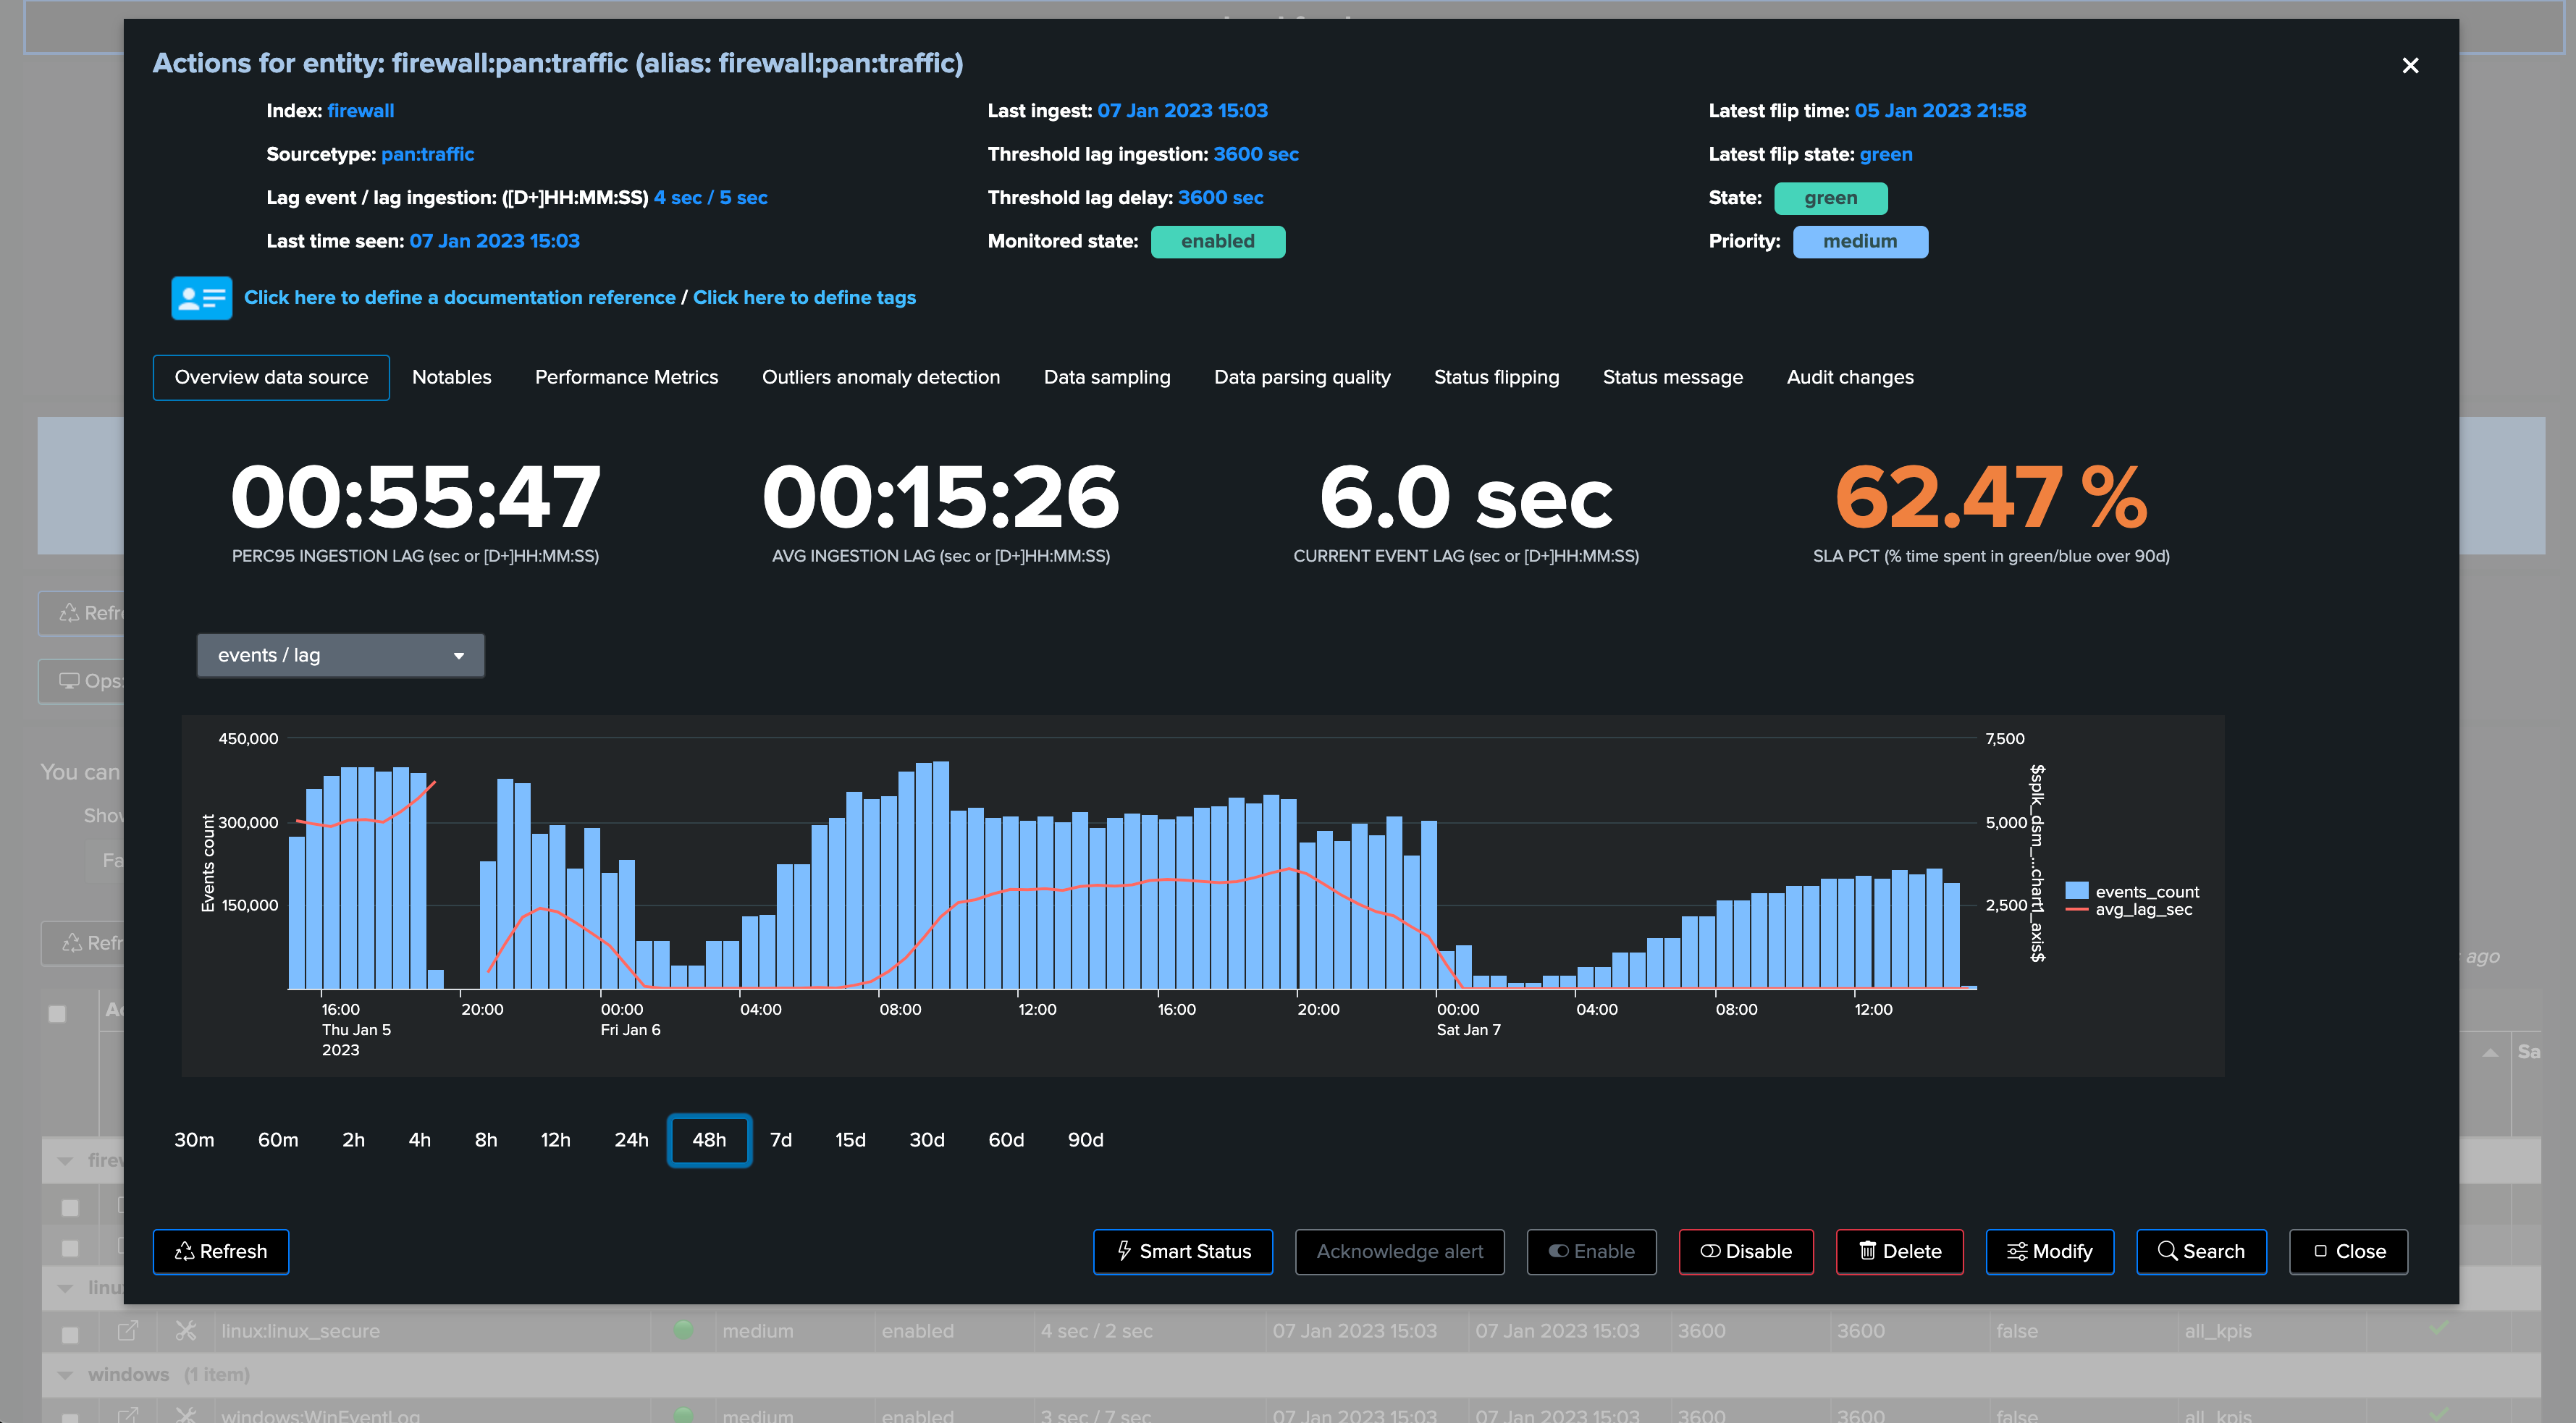Delete this entity

click(1899, 1252)
